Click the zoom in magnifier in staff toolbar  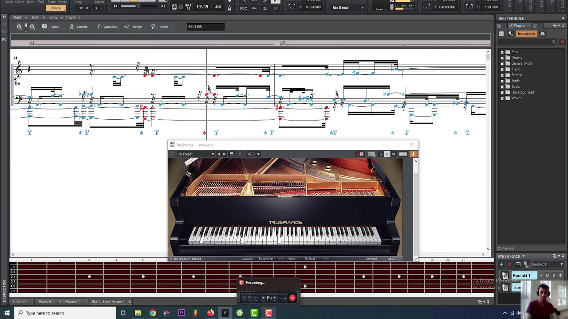pos(20,27)
